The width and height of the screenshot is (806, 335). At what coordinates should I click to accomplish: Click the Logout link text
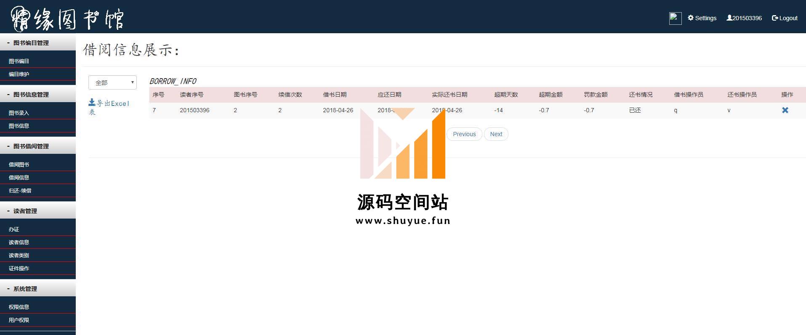click(788, 18)
